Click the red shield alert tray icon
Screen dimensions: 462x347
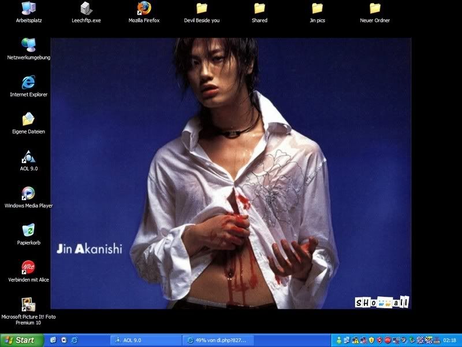[x=379, y=340]
